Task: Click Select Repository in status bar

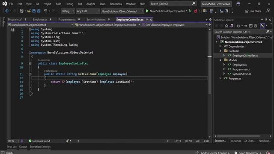Action: coord(248,153)
